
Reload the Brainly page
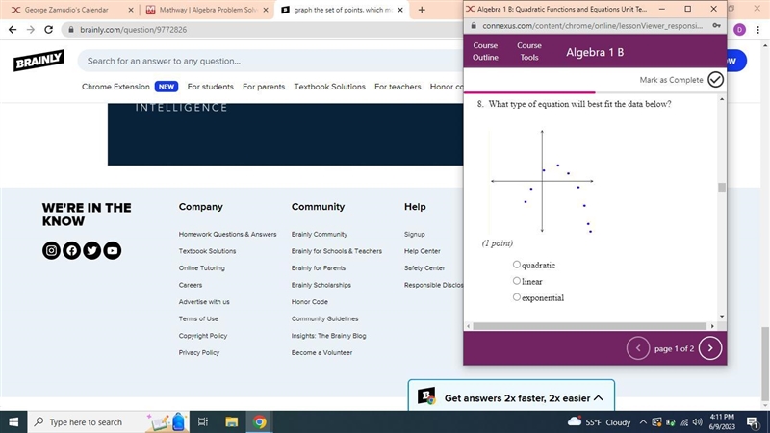point(49,30)
